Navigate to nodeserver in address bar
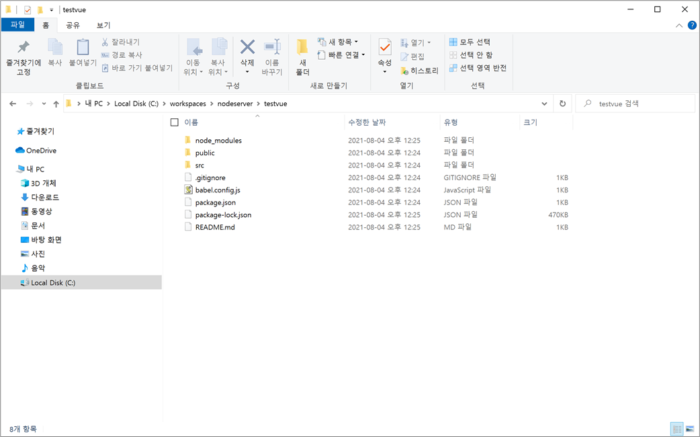Screen dimensions: 700x437 point(235,104)
